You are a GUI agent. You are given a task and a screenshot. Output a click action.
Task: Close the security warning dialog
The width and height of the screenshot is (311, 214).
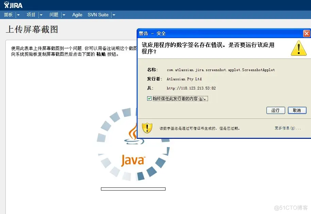[307, 33]
